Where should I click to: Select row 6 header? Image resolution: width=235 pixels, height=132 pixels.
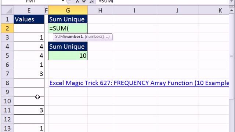tap(7, 65)
